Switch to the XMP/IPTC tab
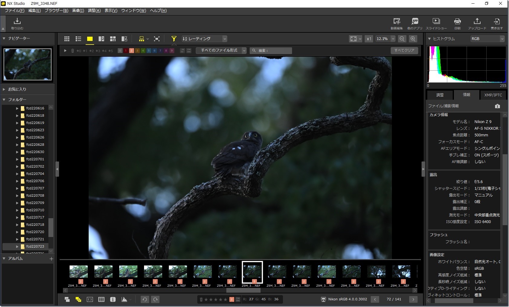This screenshot has width=509, height=307. [493, 95]
